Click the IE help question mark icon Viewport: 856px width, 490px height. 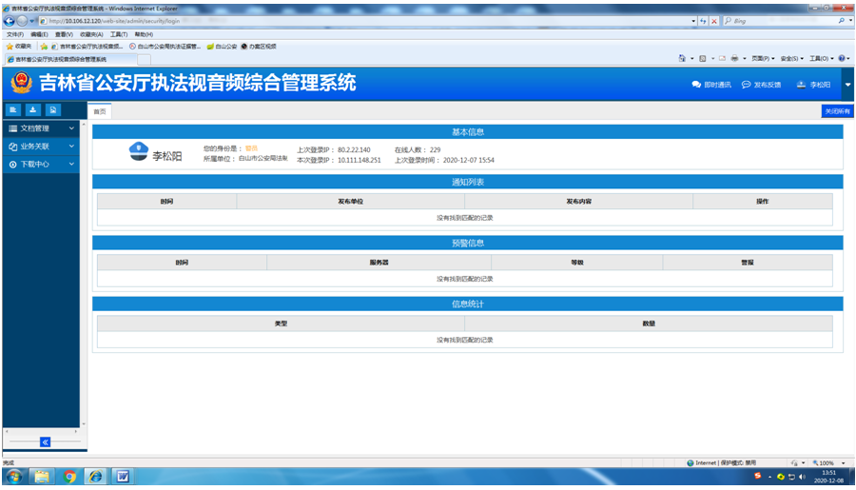point(842,58)
